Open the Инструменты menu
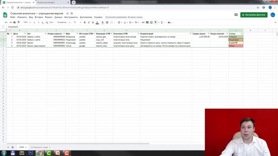 (x=71, y=17)
